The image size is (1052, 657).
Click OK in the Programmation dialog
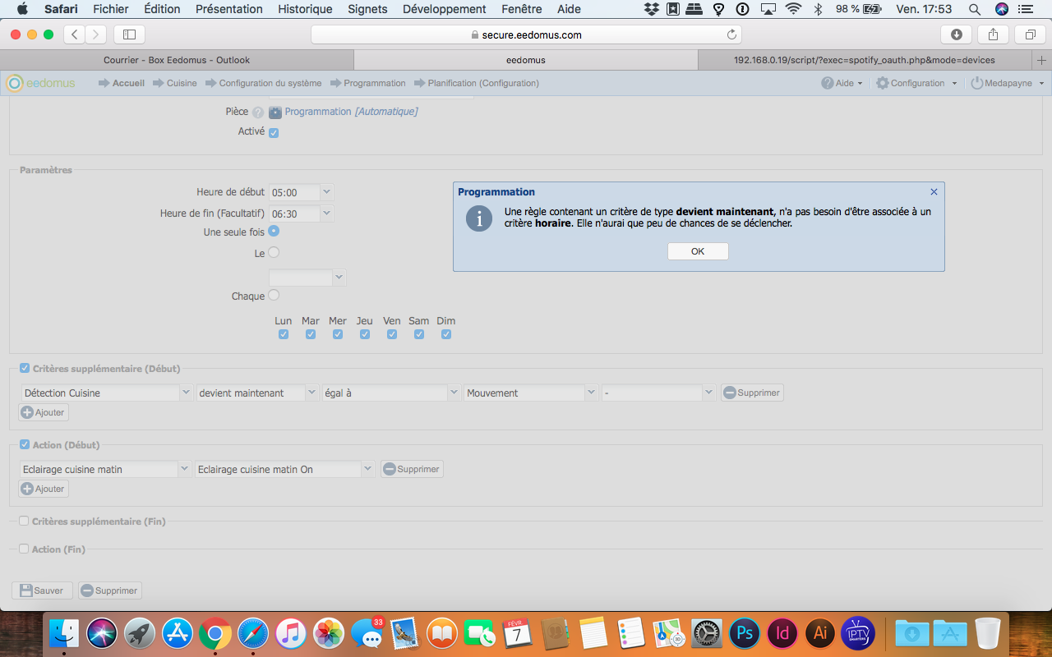pyautogui.click(x=698, y=251)
